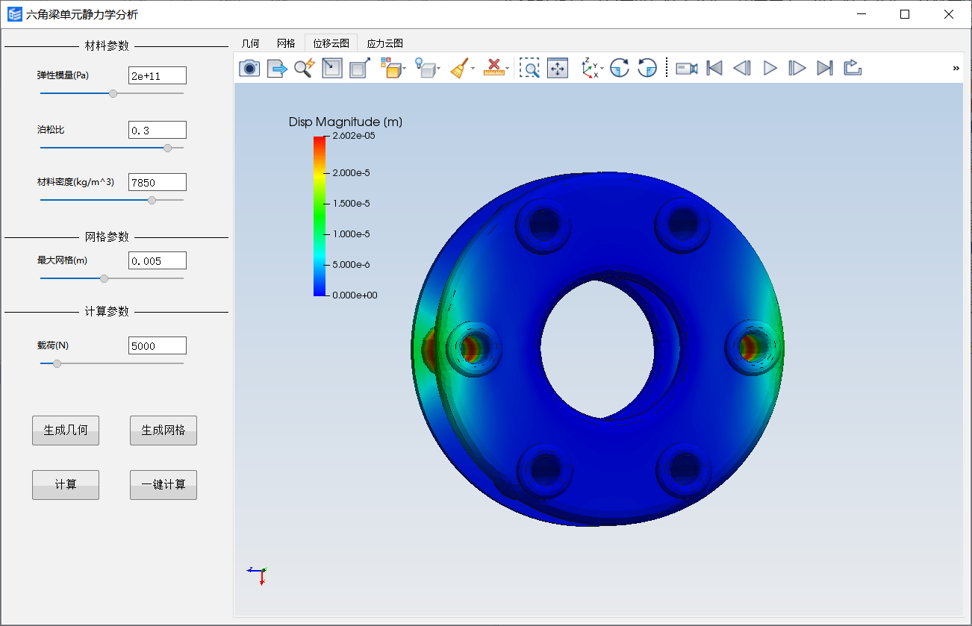
Task: Click the shrink-arrow square toolbar icon
Action: click(x=331, y=69)
